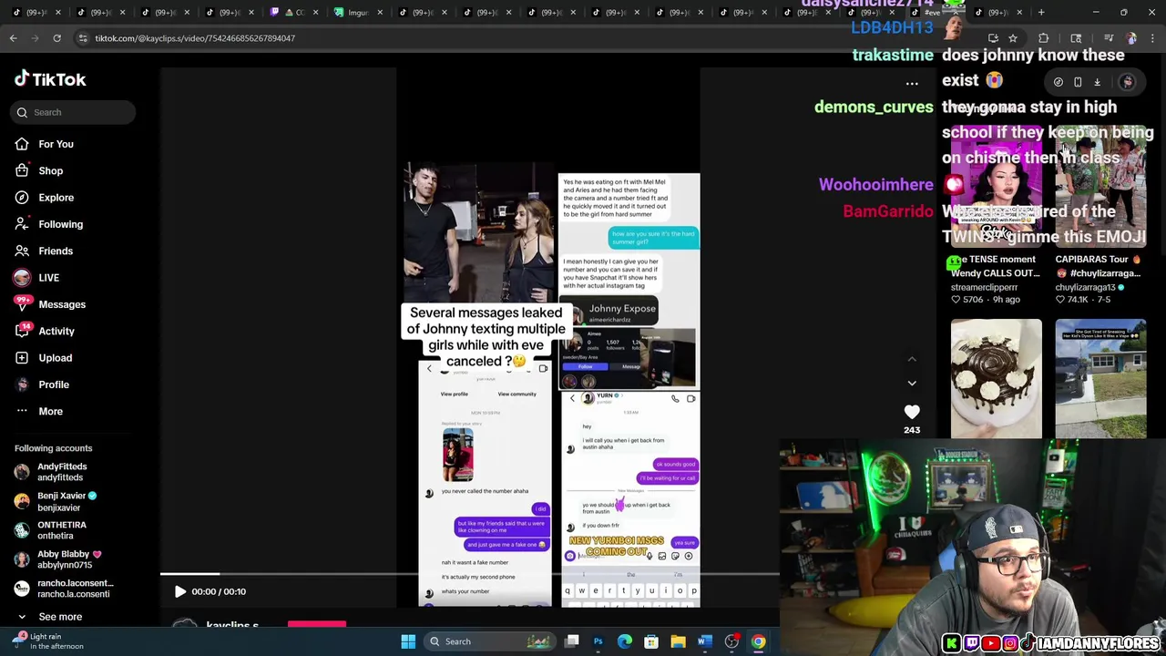Click the Shop bag icon
The height and width of the screenshot is (656, 1166).
point(22,170)
